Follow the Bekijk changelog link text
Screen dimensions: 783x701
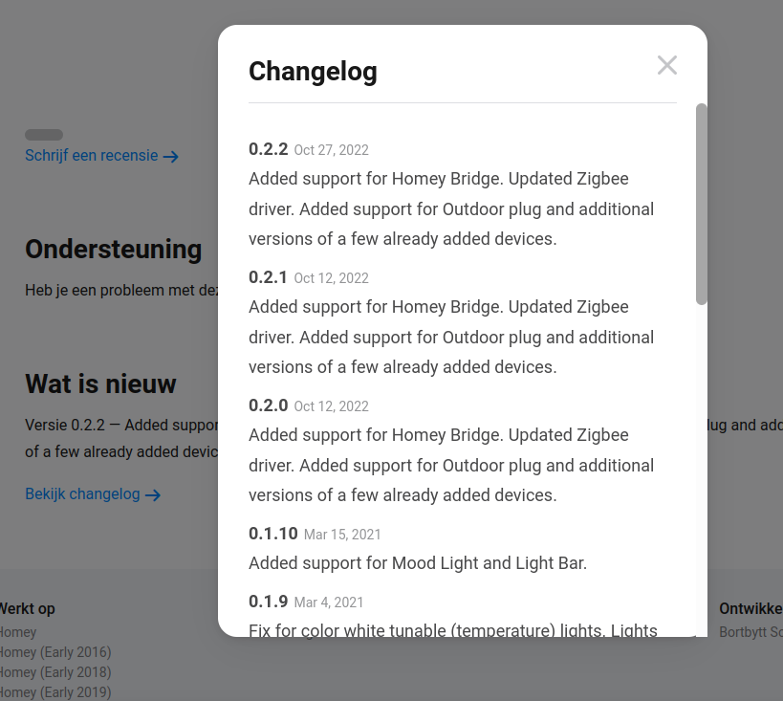pos(82,494)
